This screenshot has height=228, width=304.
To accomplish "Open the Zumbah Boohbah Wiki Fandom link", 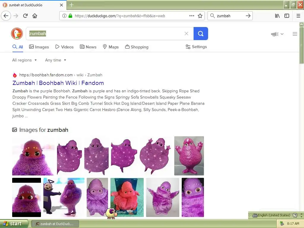I will click(58, 83).
